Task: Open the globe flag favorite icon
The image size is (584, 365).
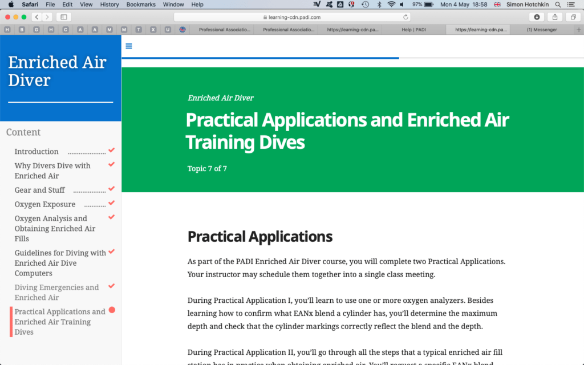Action: coord(182,30)
